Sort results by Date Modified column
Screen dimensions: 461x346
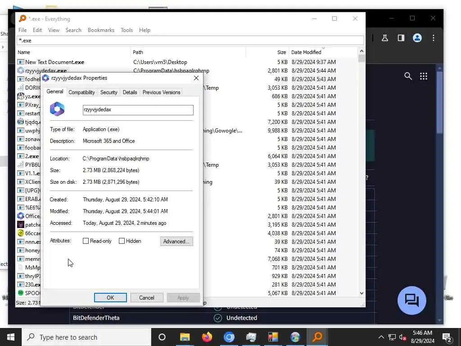[x=323, y=52]
